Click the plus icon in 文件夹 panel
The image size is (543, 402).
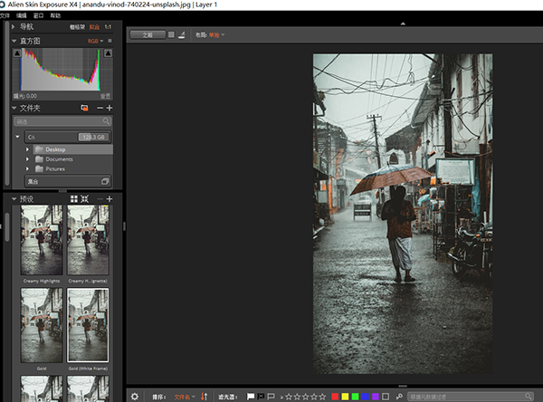click(110, 108)
